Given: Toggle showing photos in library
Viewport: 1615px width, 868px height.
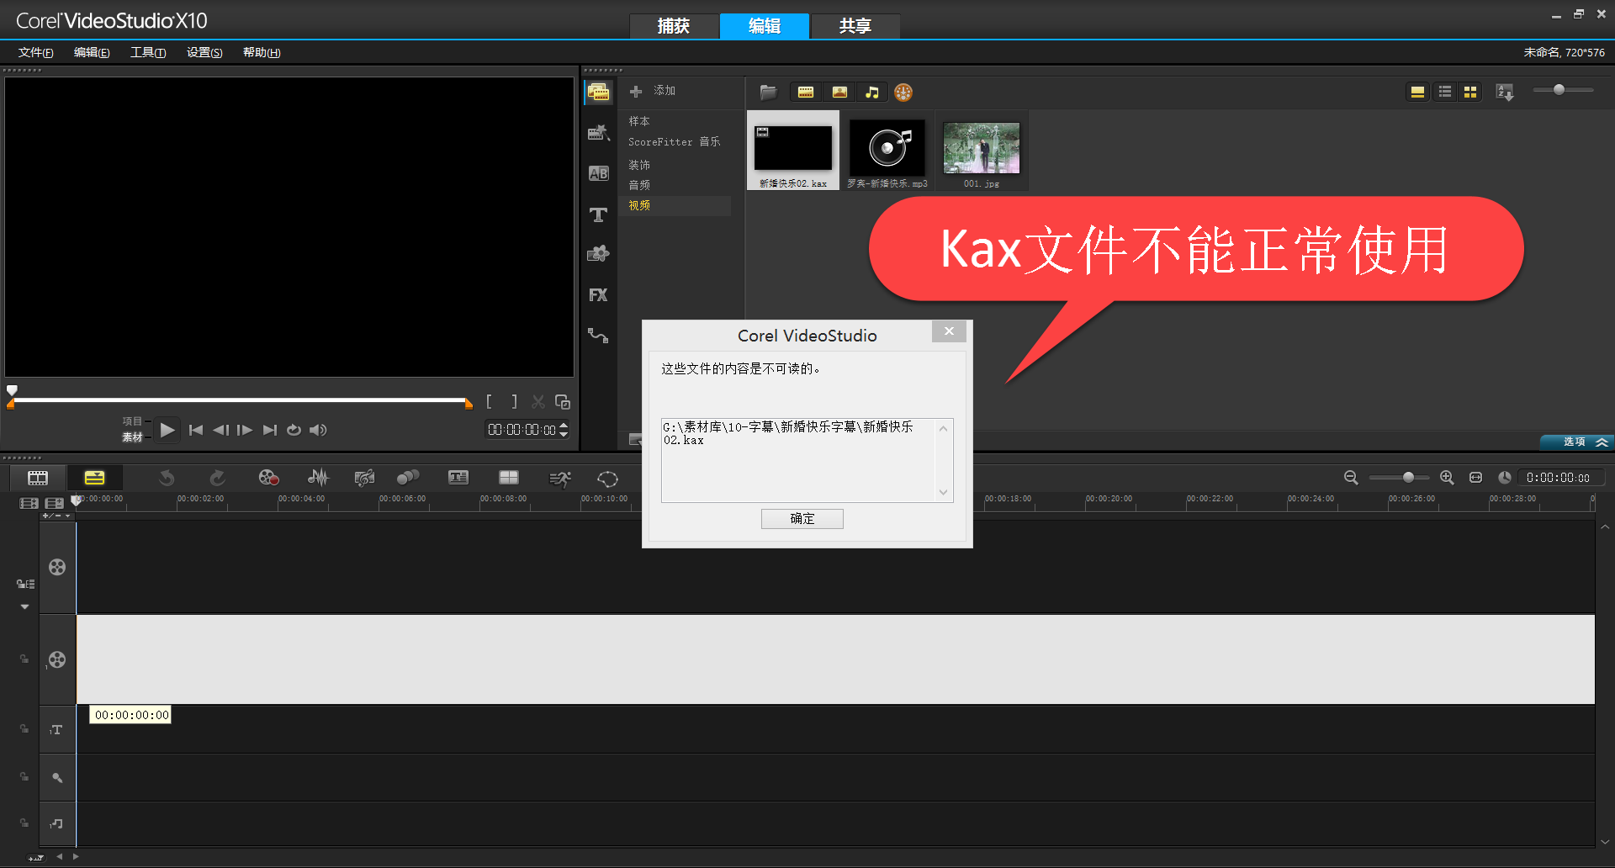Looking at the screenshot, I should (x=839, y=93).
